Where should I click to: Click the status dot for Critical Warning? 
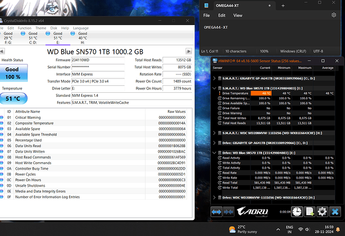tap(1, 117)
